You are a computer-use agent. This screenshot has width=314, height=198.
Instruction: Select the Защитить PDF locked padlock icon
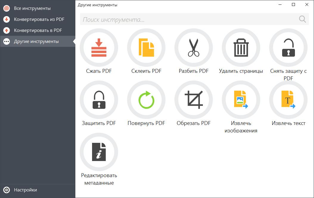[99, 100]
